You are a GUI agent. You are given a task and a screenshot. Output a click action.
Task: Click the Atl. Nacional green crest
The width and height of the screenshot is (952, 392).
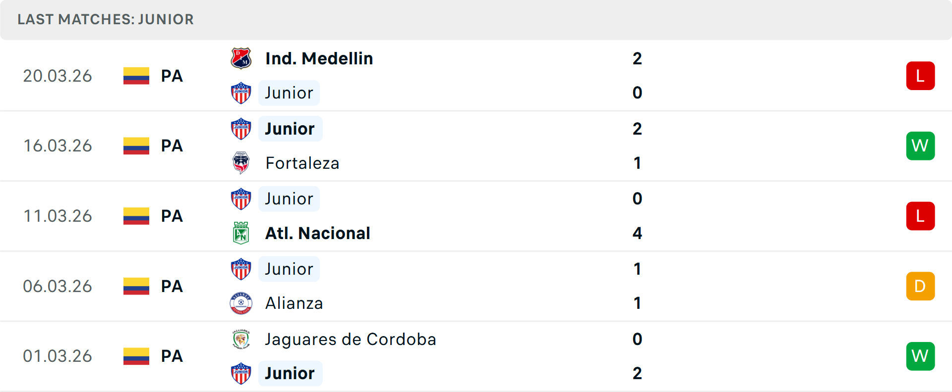pos(241,233)
